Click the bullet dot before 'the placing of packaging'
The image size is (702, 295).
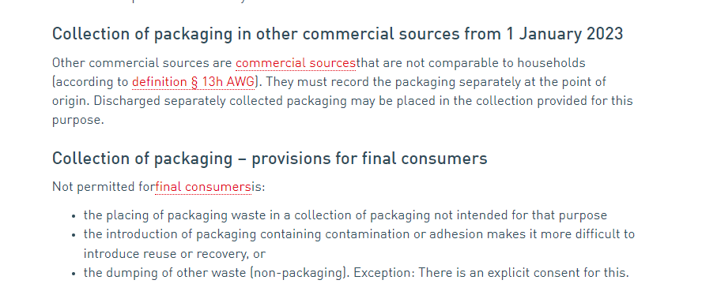(74, 216)
